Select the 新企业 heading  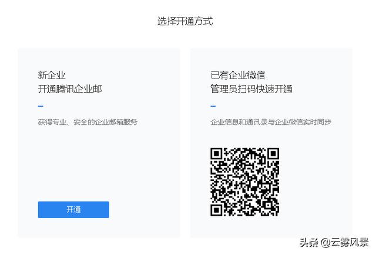pyautogui.click(x=52, y=75)
